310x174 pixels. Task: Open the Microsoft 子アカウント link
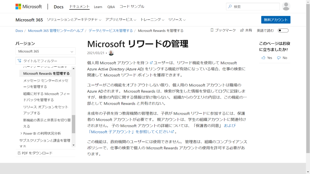tap(111, 132)
